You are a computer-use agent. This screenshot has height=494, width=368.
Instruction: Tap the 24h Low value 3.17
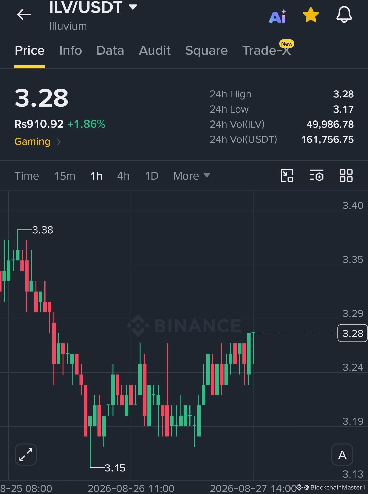point(343,109)
